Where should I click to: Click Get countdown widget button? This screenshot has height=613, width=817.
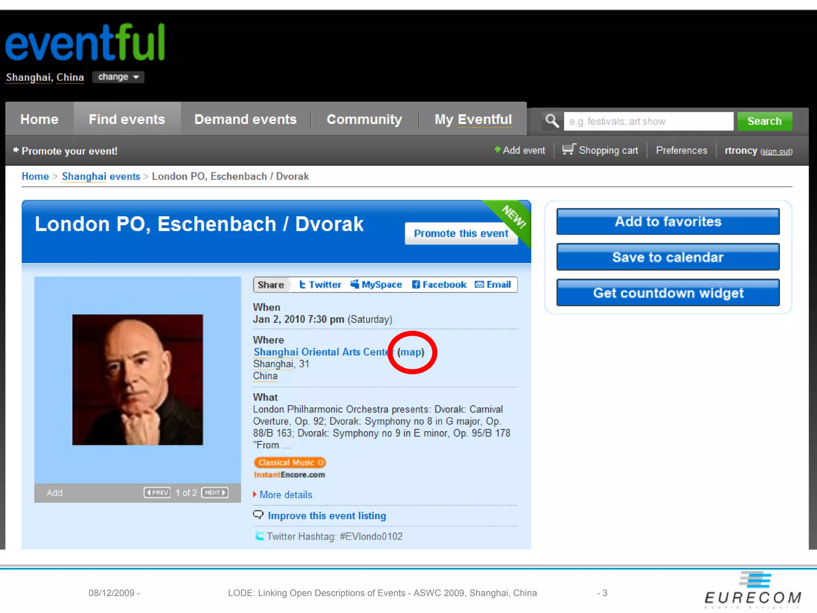click(668, 293)
